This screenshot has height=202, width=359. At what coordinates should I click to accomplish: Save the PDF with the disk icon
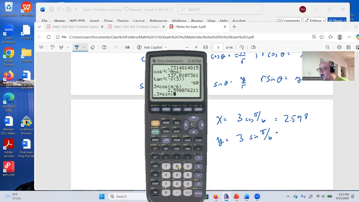click(x=348, y=47)
